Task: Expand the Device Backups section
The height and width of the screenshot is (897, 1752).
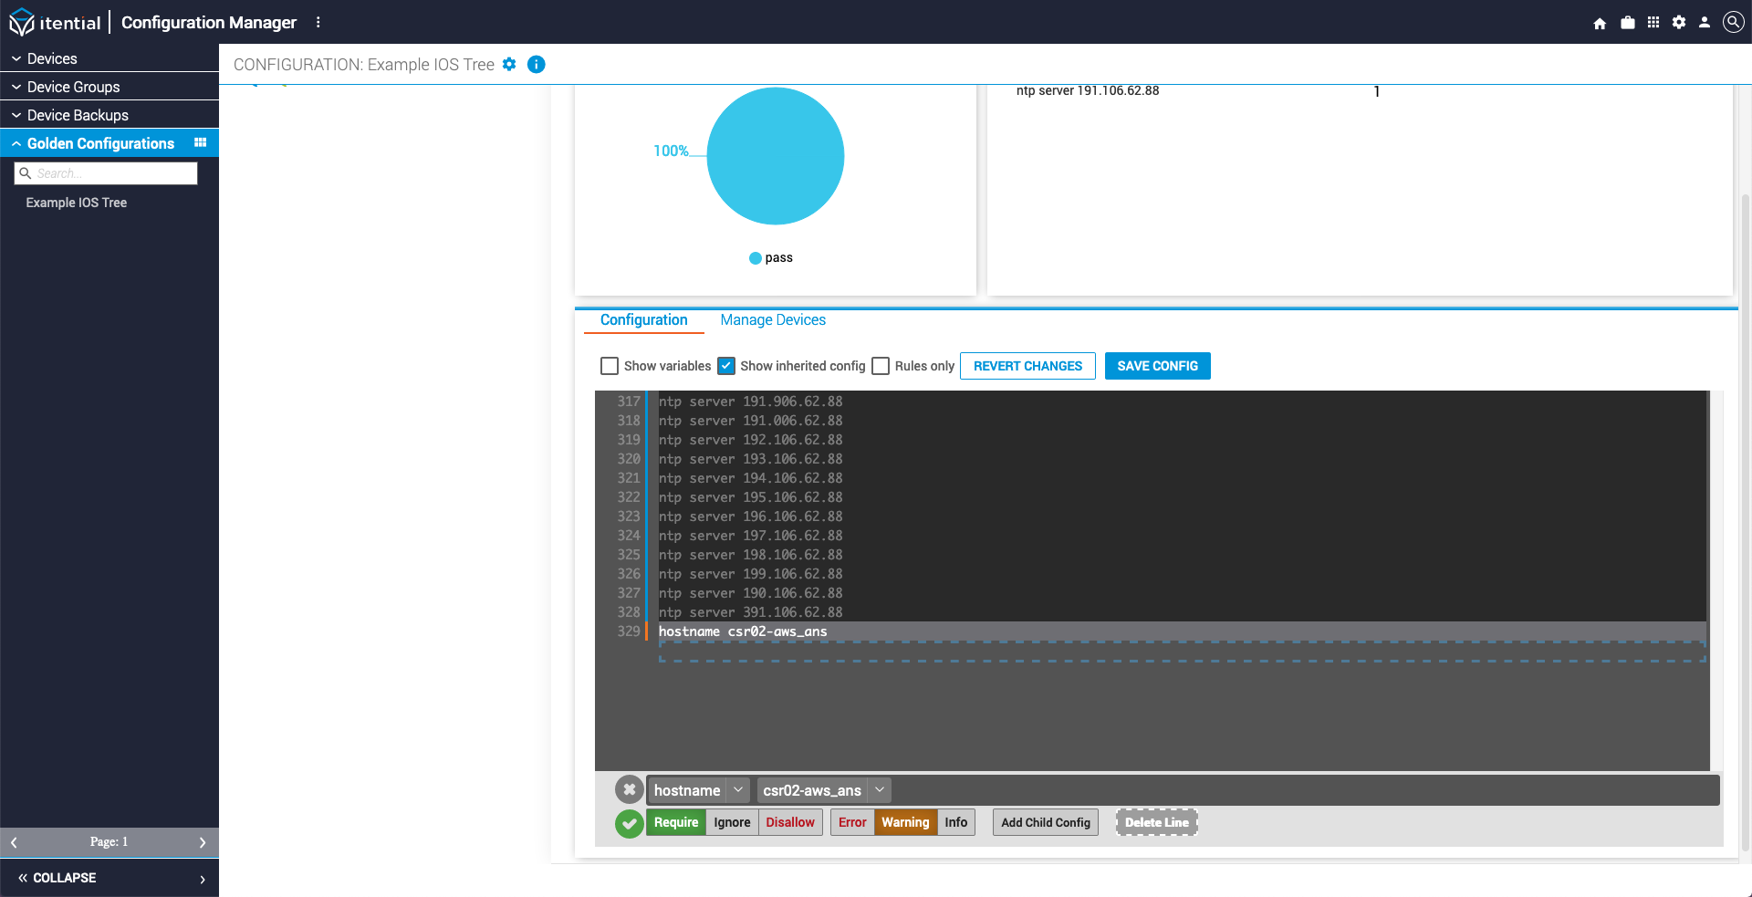Action: pyautogui.click(x=109, y=115)
